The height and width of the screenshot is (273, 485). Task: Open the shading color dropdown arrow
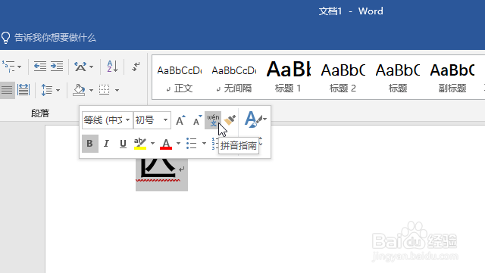(x=91, y=91)
